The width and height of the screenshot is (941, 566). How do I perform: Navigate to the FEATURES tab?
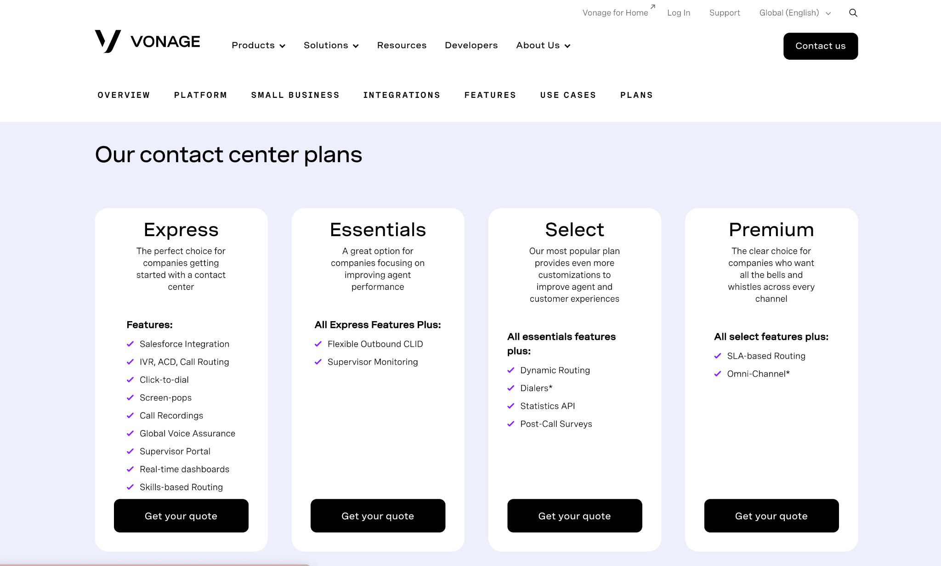[490, 95]
